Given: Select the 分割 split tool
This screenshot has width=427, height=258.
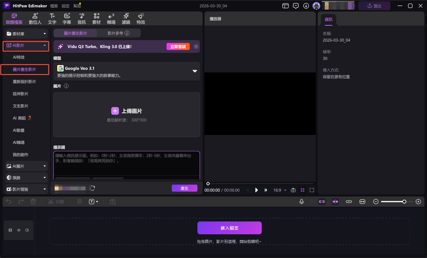Looking at the screenshot, I should coord(56,201).
